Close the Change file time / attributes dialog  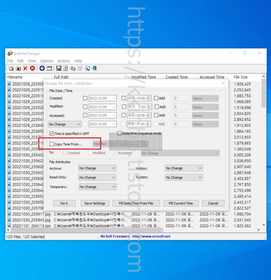coord(223,83)
